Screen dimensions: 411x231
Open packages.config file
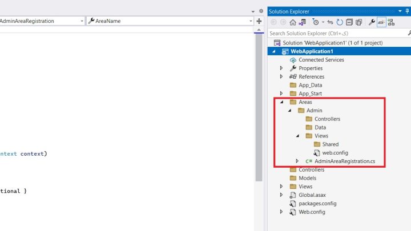click(317, 204)
